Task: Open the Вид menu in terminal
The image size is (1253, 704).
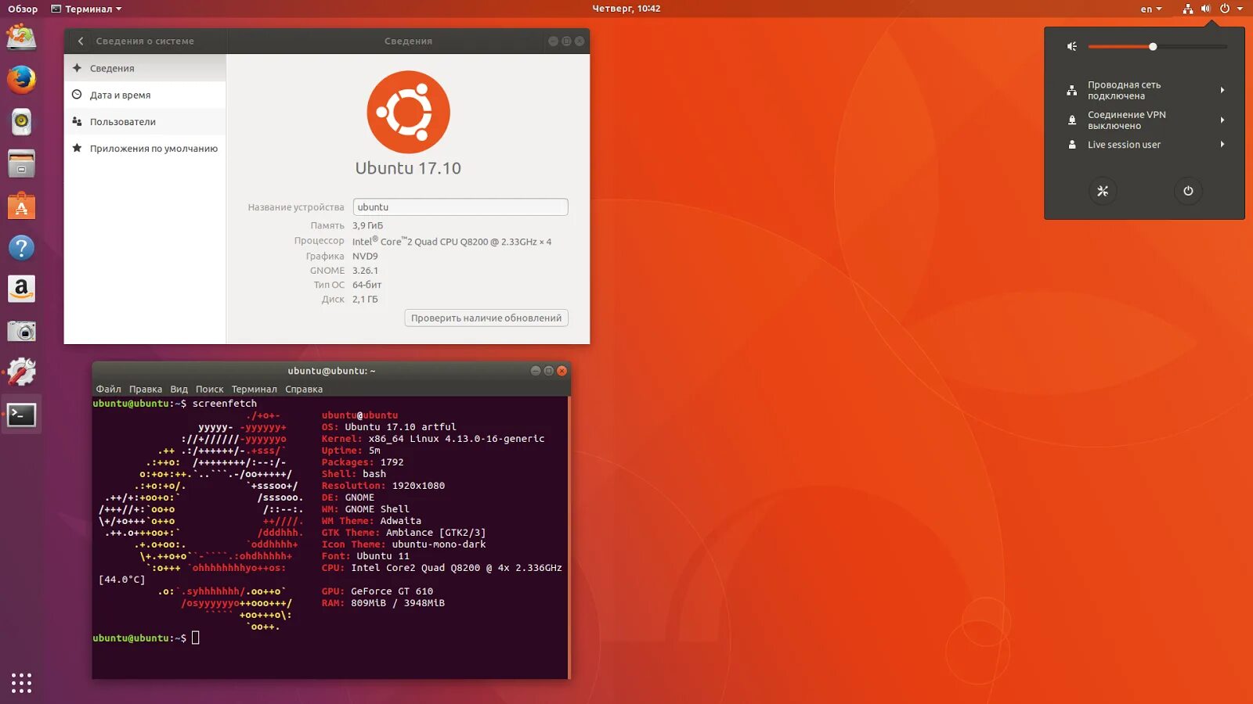Action: coord(179,389)
